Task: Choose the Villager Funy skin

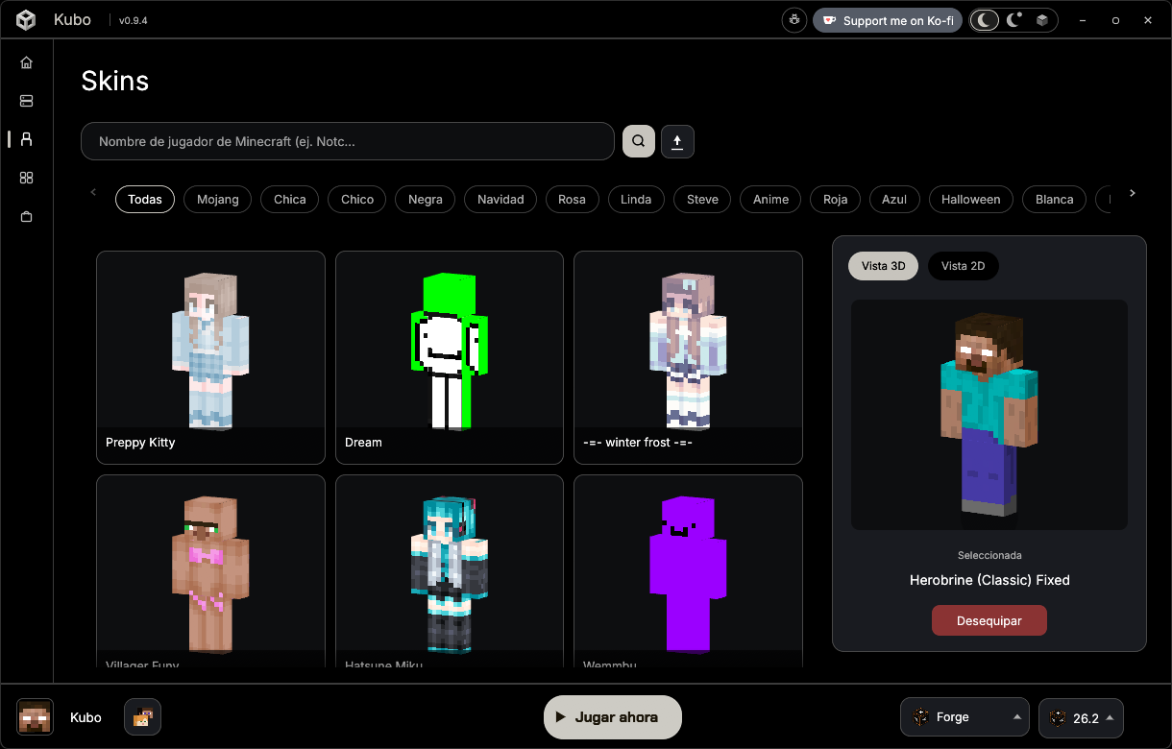Action: 210,570
